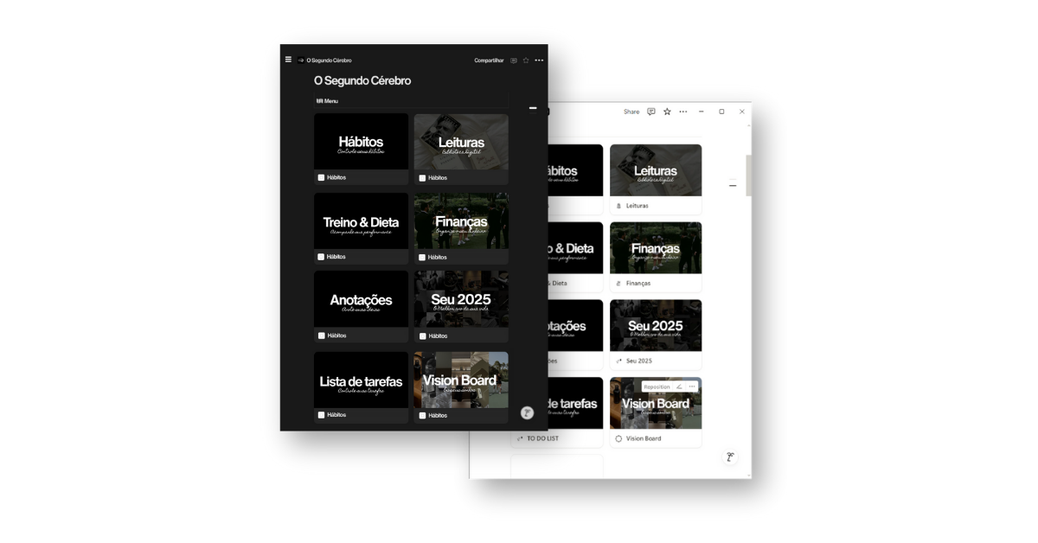
Task: Click the Menu heading in dark window
Action: pos(327,101)
